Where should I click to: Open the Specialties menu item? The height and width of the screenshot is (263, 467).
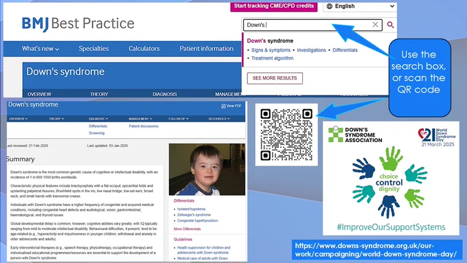[x=93, y=49]
